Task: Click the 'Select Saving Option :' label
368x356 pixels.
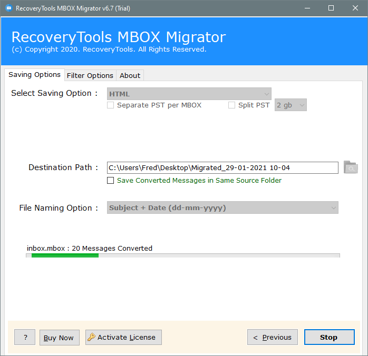Action: click(x=54, y=93)
